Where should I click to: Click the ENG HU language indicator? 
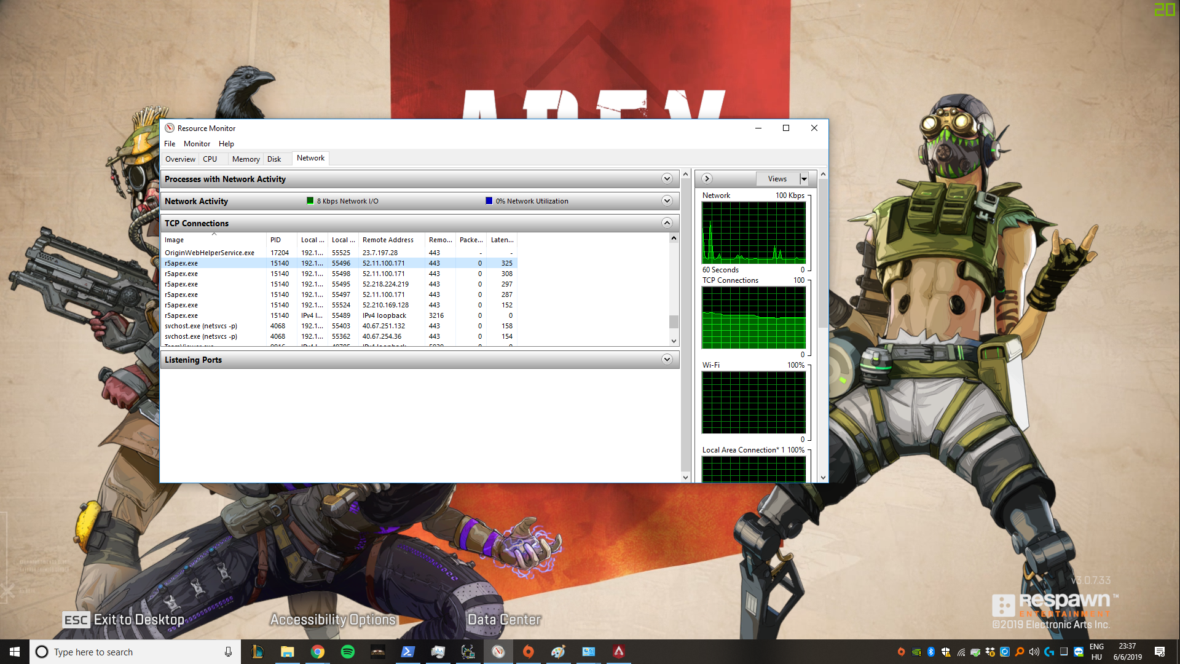[x=1096, y=652]
